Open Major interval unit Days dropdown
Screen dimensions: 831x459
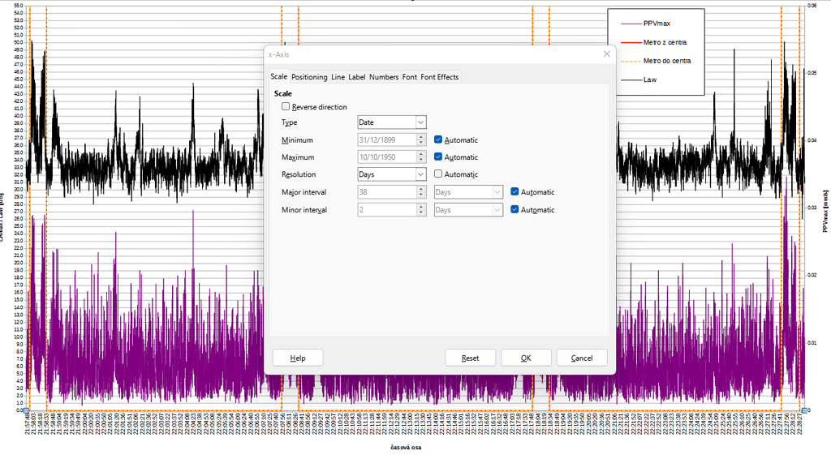468,192
